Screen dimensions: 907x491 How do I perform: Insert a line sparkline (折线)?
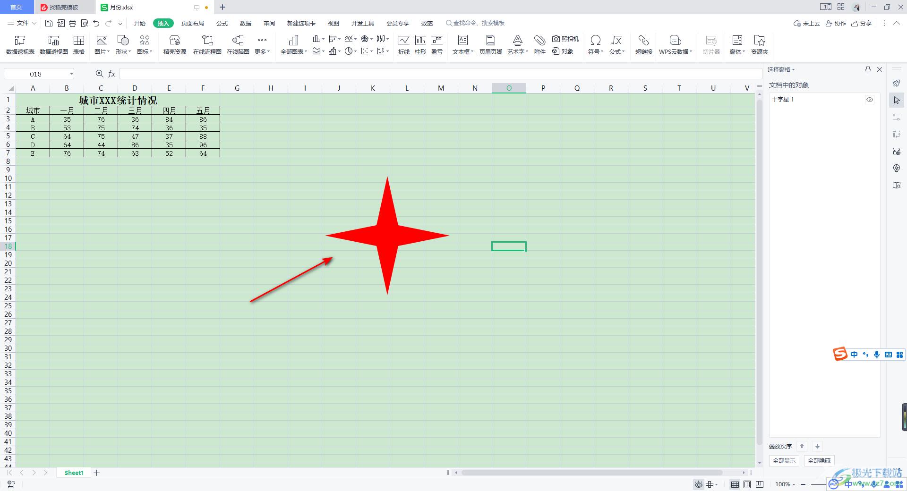pos(404,45)
